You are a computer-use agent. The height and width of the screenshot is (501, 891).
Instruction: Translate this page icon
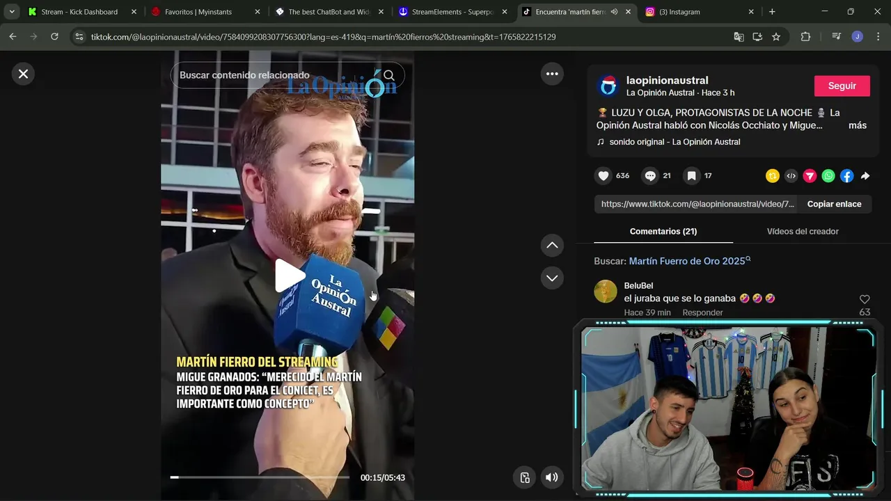(739, 37)
